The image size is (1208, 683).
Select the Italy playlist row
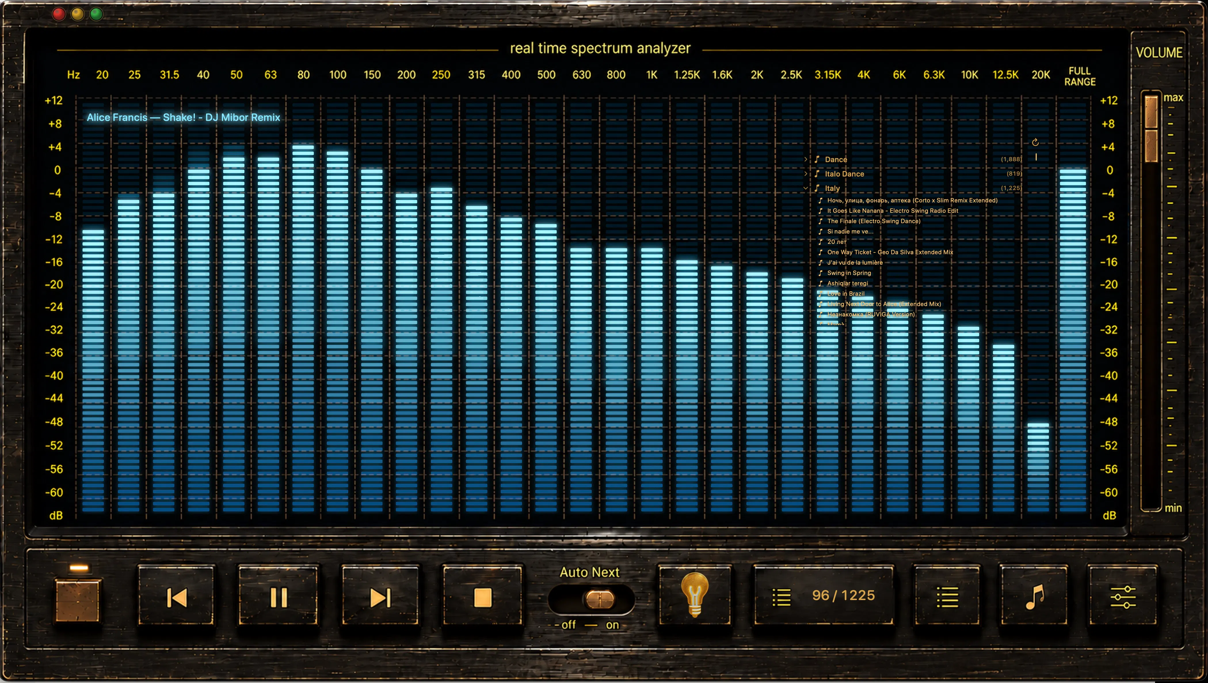912,188
